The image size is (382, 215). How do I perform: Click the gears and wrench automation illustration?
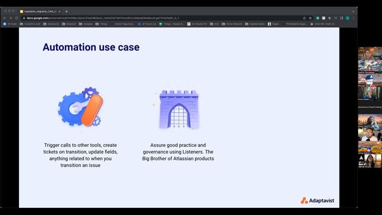81,107
